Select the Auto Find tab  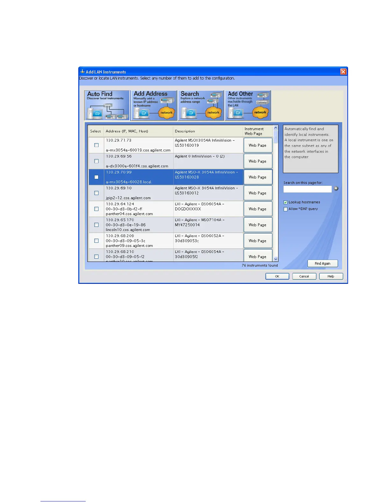pos(107,105)
